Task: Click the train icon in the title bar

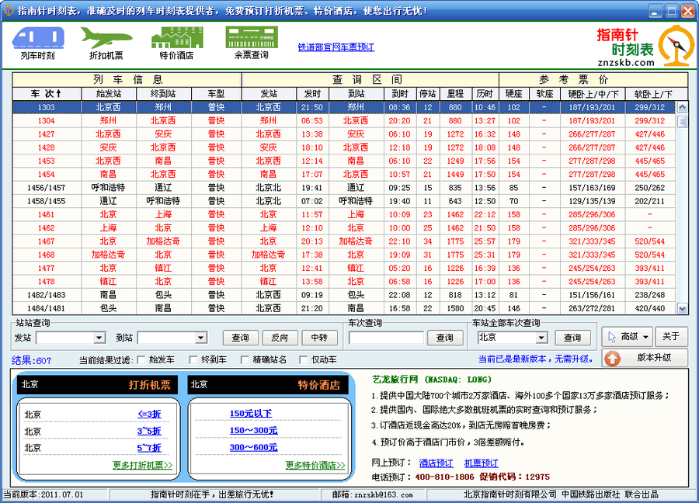Action: [x=9, y=9]
